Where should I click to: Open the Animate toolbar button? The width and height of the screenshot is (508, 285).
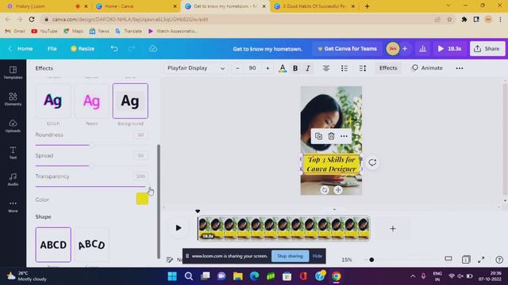[x=427, y=68]
